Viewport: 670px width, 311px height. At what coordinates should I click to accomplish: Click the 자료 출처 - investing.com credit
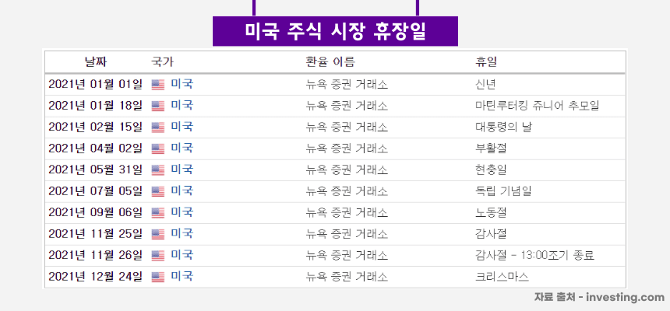[599, 297]
